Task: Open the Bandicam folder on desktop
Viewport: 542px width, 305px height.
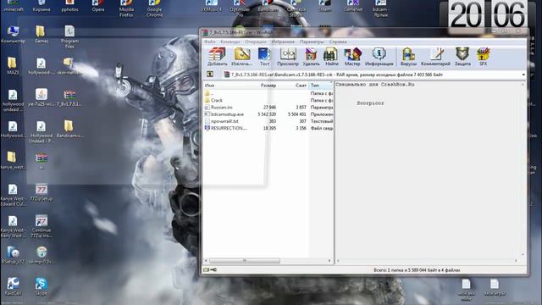Action: point(69,130)
